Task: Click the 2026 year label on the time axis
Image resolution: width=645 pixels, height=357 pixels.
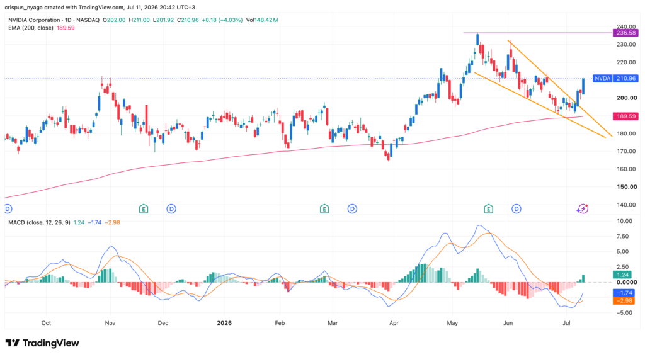Action: [224, 323]
